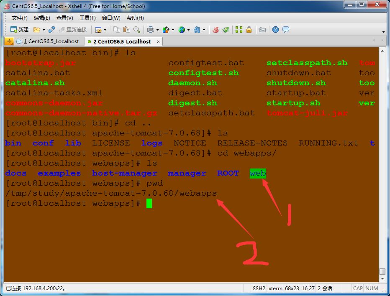
Task: Open the 工具(T) menu
Action: (87, 18)
